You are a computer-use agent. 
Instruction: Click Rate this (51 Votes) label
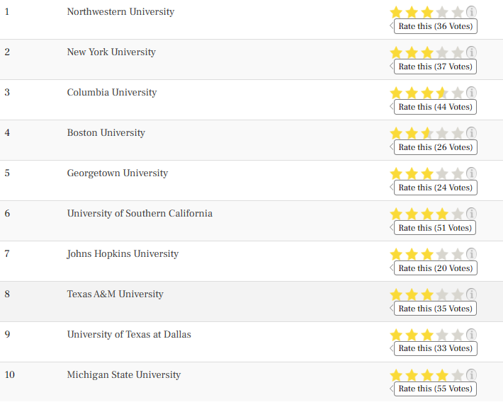(435, 228)
